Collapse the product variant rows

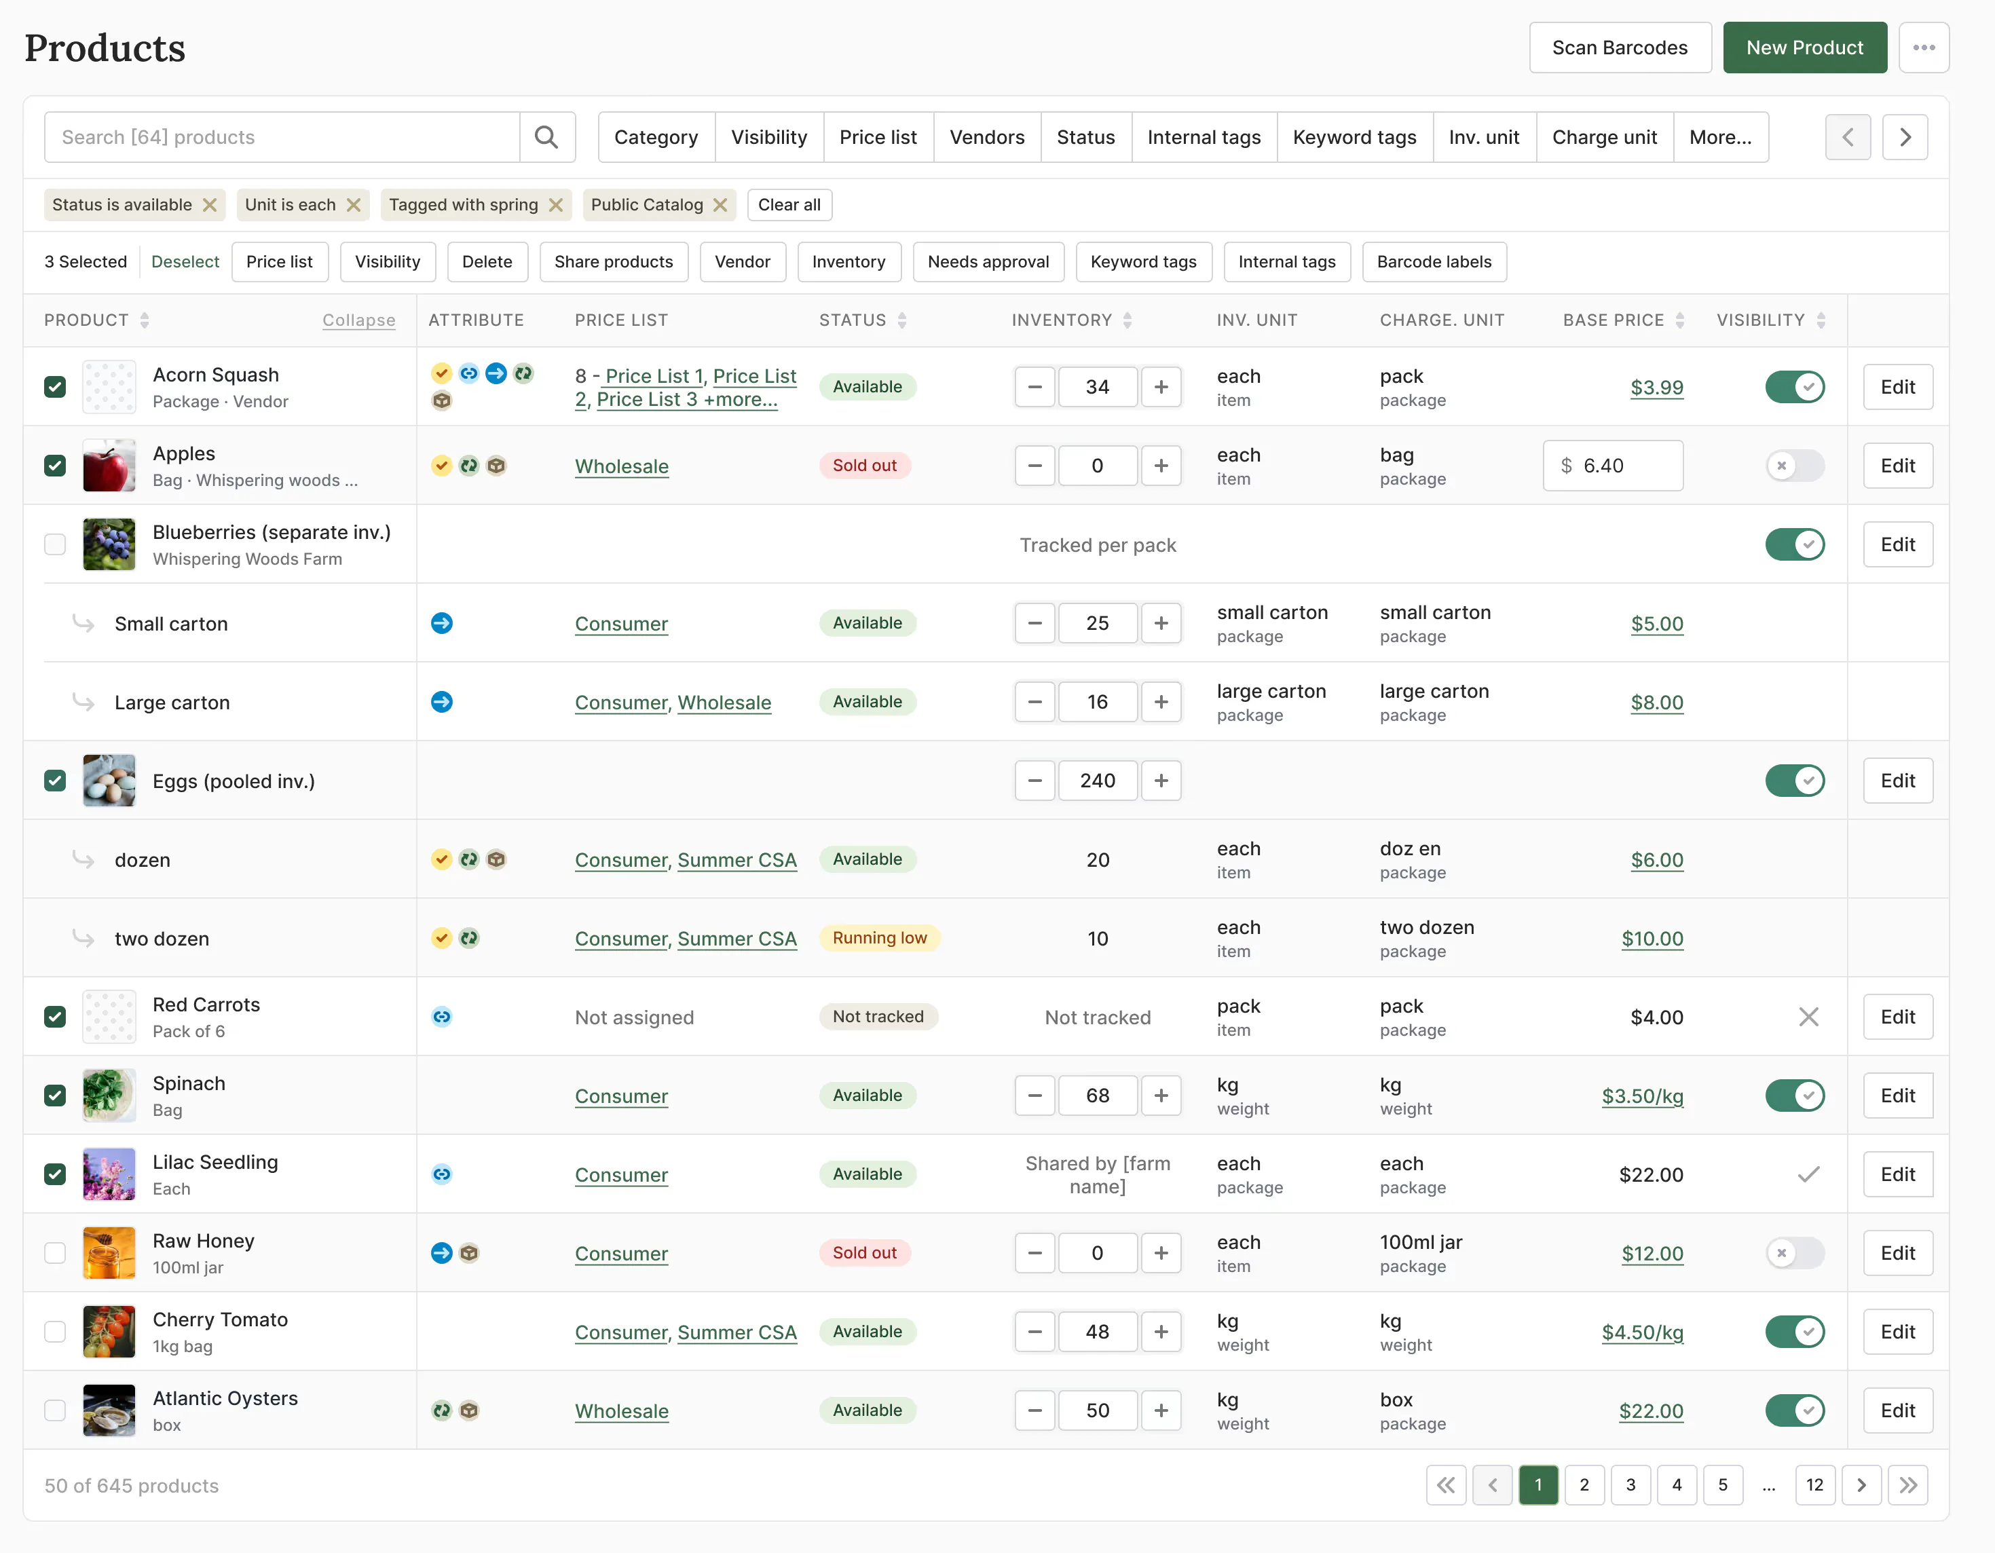click(x=359, y=320)
